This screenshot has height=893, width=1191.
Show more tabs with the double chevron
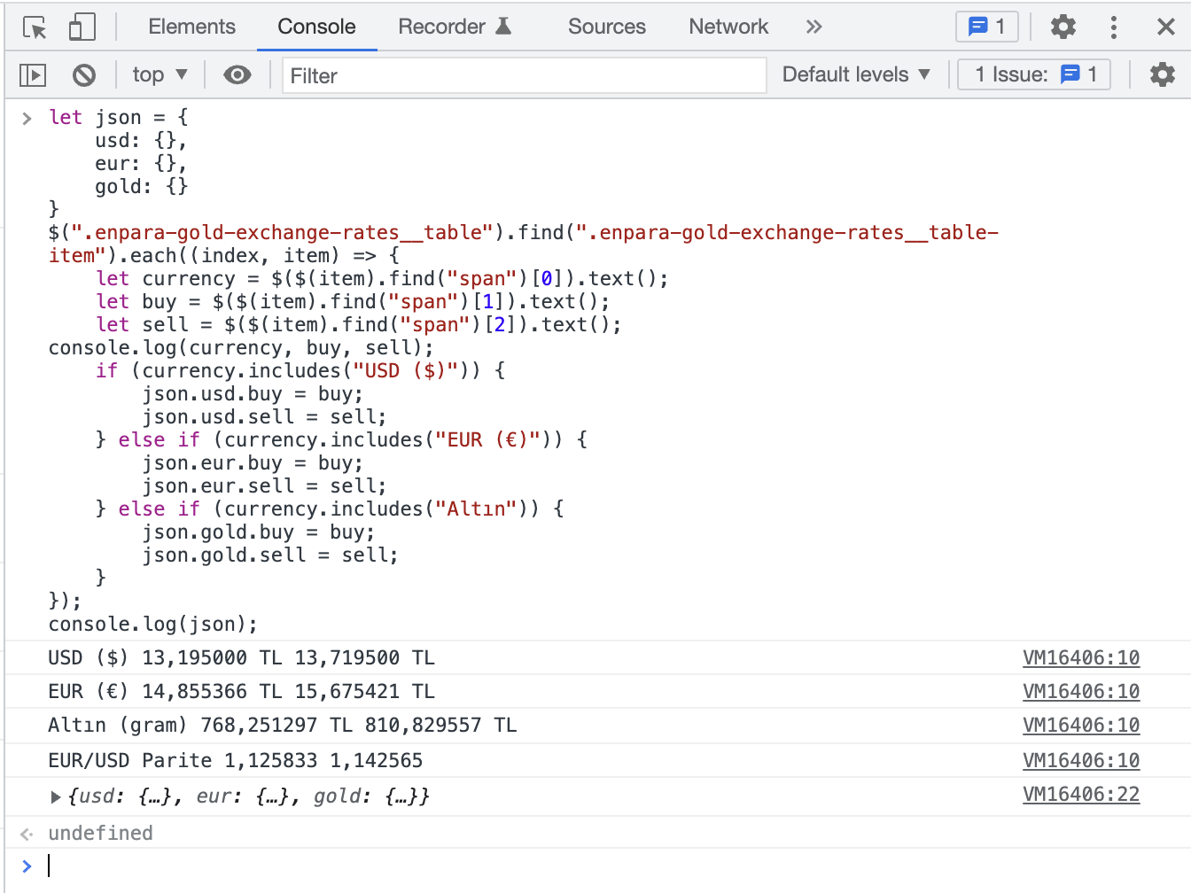pos(813,27)
